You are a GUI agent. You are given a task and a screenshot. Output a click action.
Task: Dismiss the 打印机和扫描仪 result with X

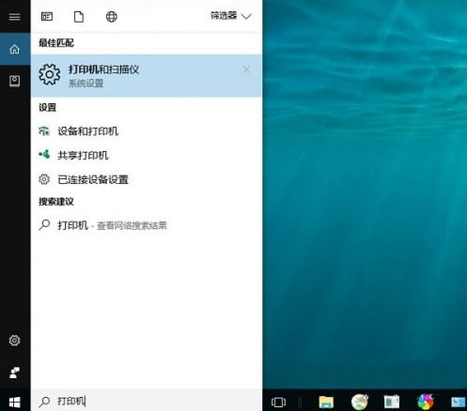(x=246, y=69)
